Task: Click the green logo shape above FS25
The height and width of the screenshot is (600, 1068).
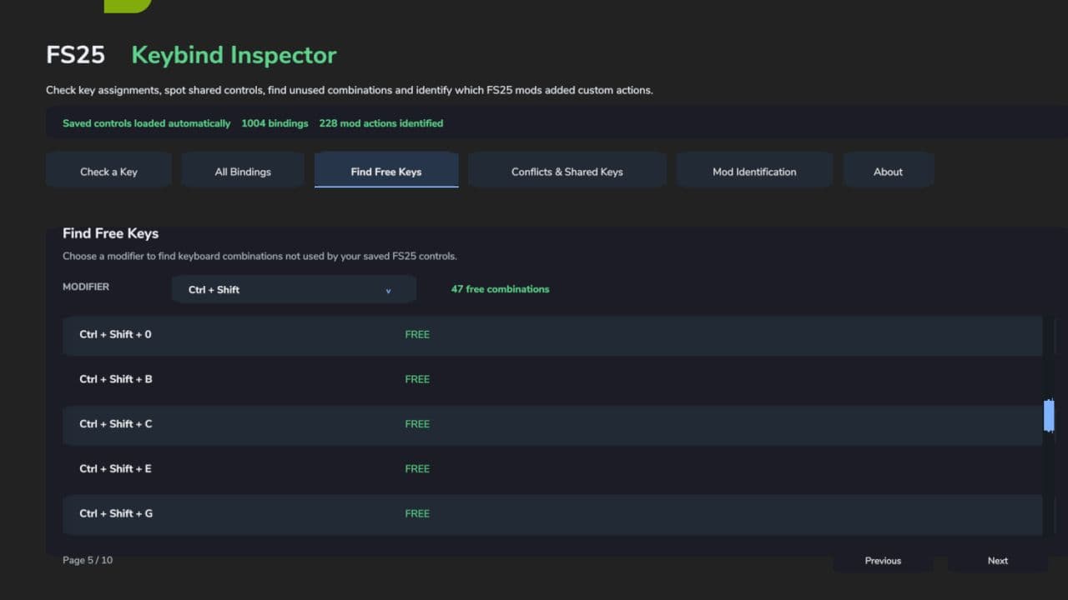Action: point(128,6)
